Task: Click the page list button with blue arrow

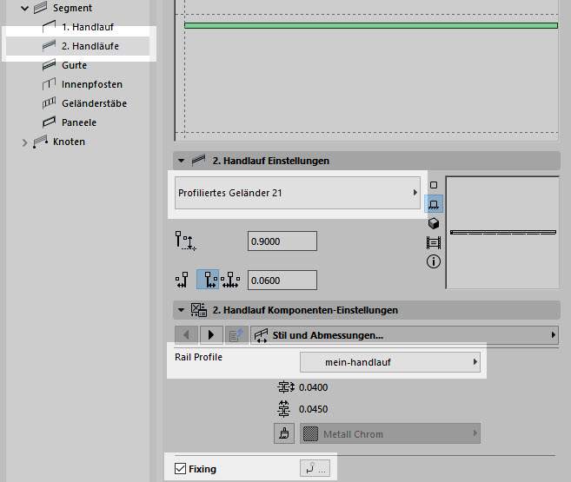Action: [236, 334]
